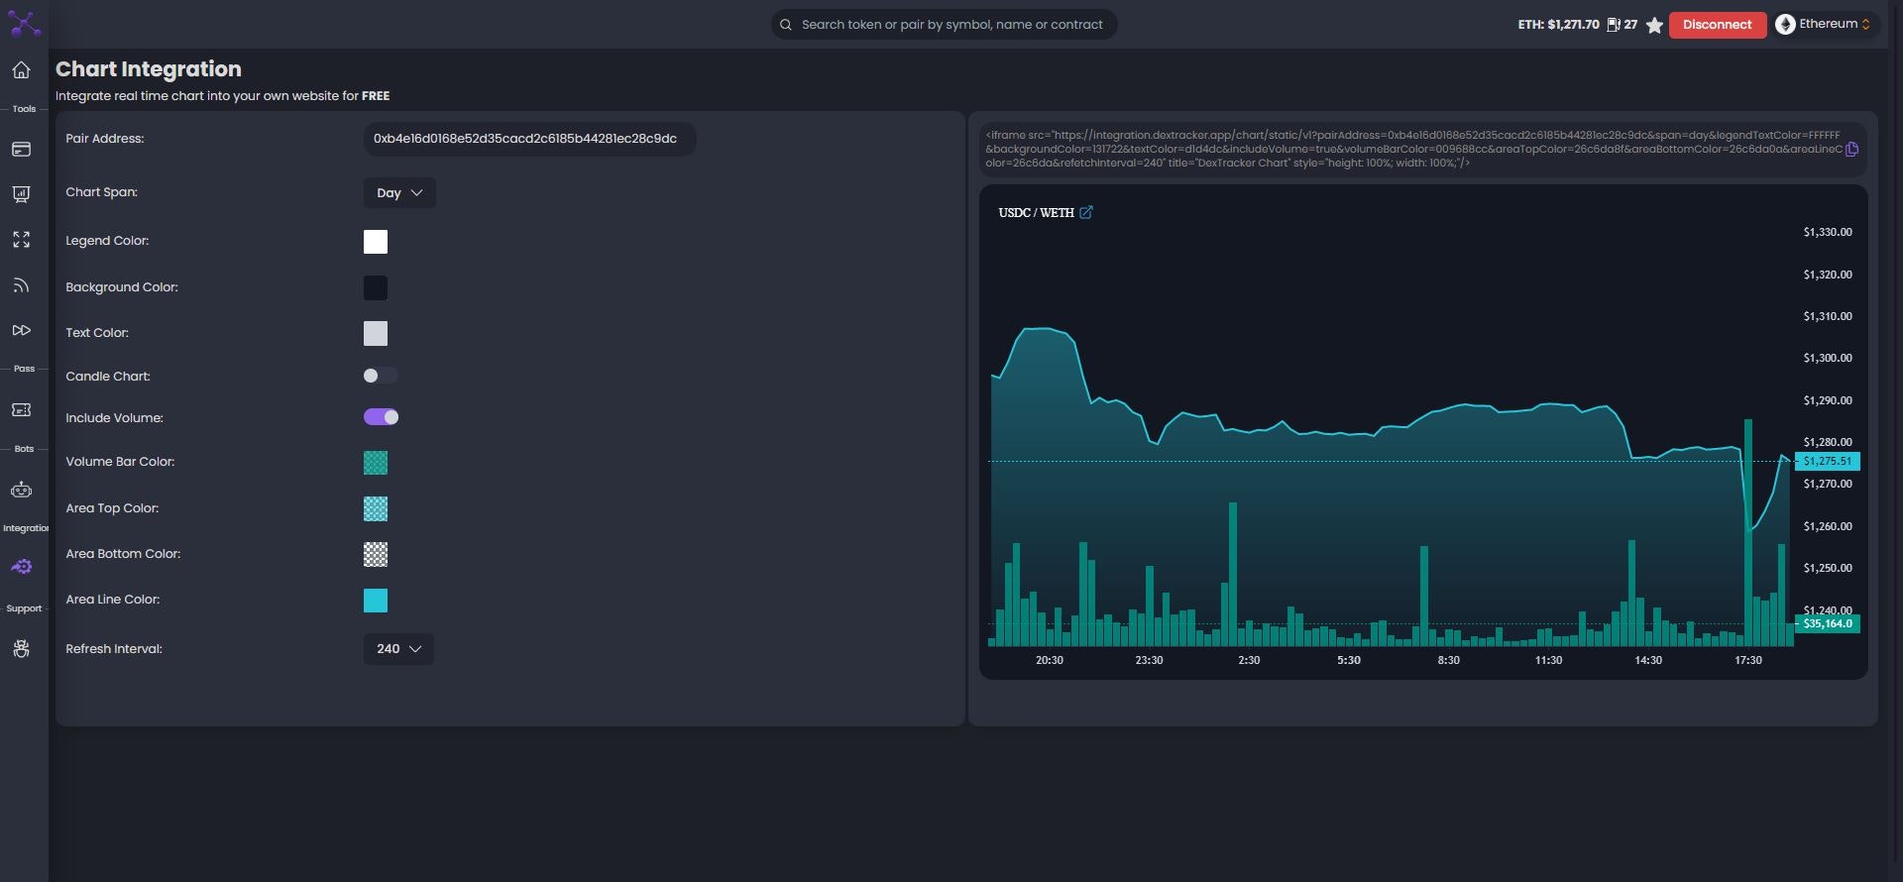Open the fast-forward icon in sidebar

coord(21,330)
